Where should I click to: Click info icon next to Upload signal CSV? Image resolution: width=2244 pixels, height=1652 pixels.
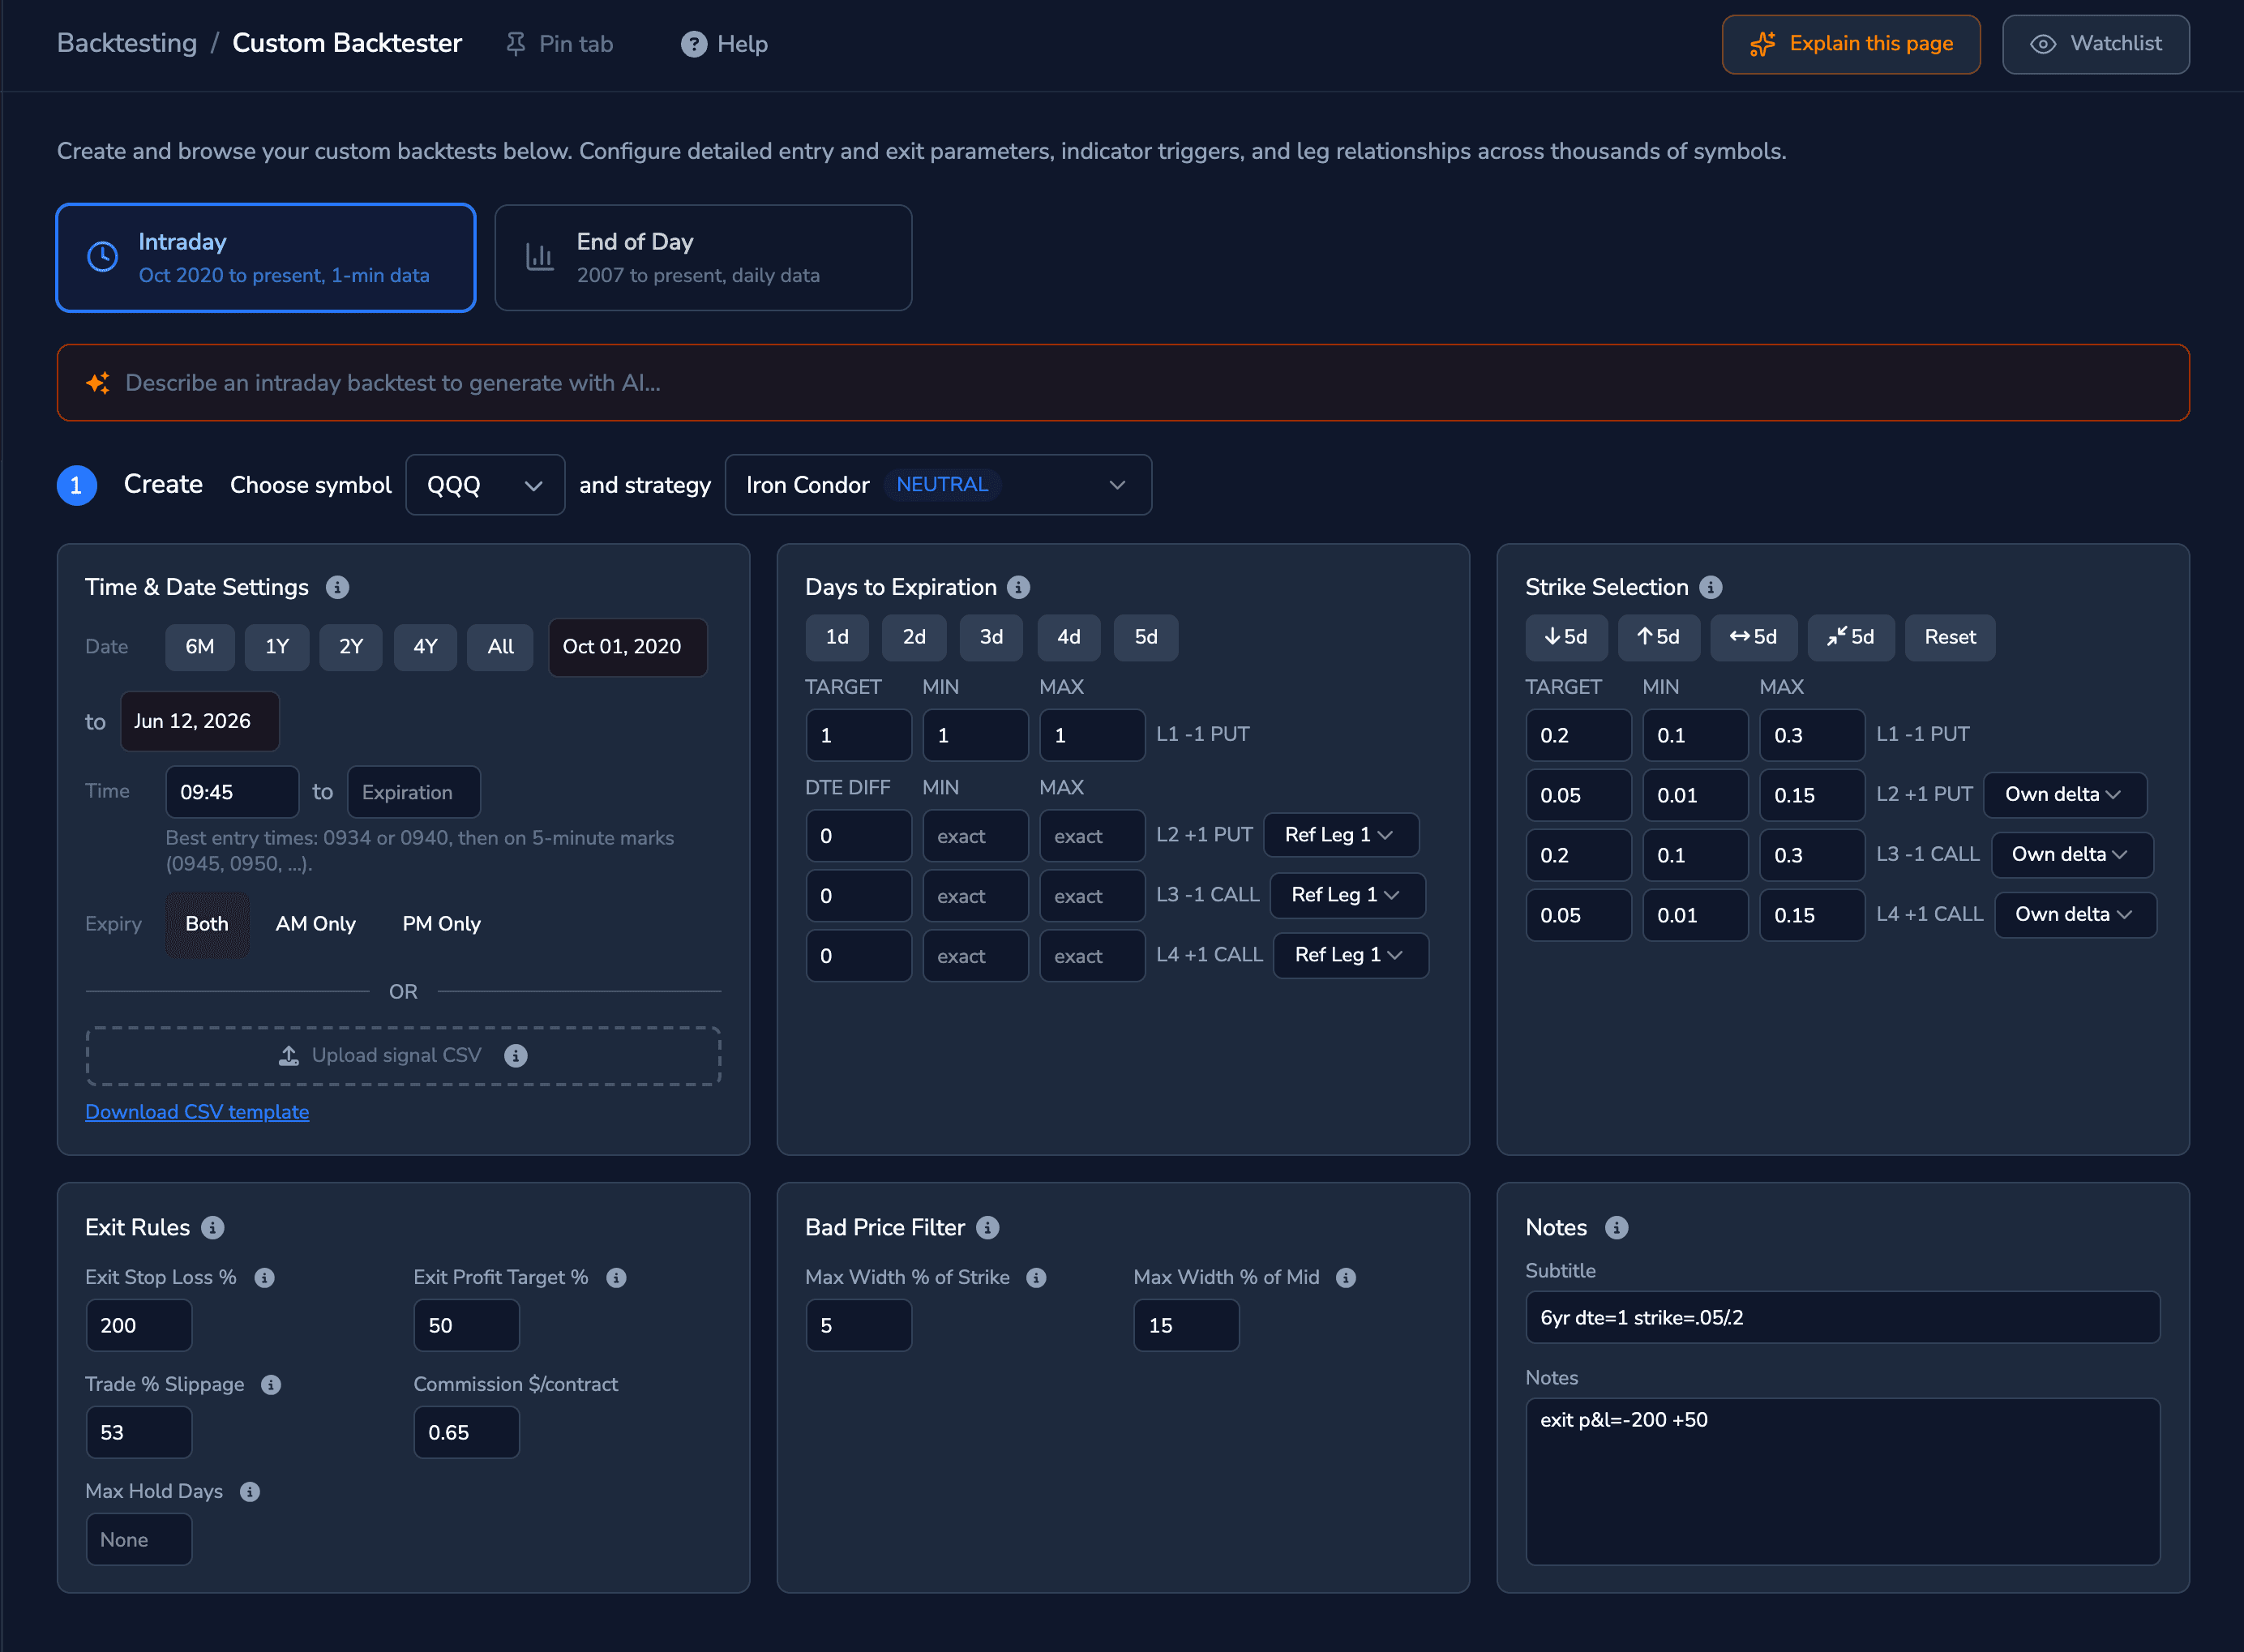pyautogui.click(x=516, y=1055)
